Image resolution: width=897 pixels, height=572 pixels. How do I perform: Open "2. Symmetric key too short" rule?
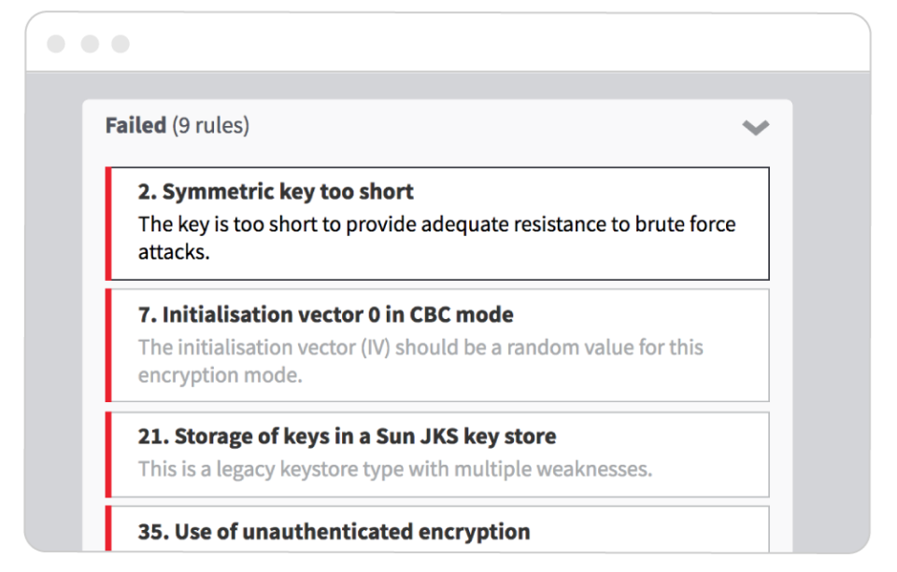coord(276,192)
